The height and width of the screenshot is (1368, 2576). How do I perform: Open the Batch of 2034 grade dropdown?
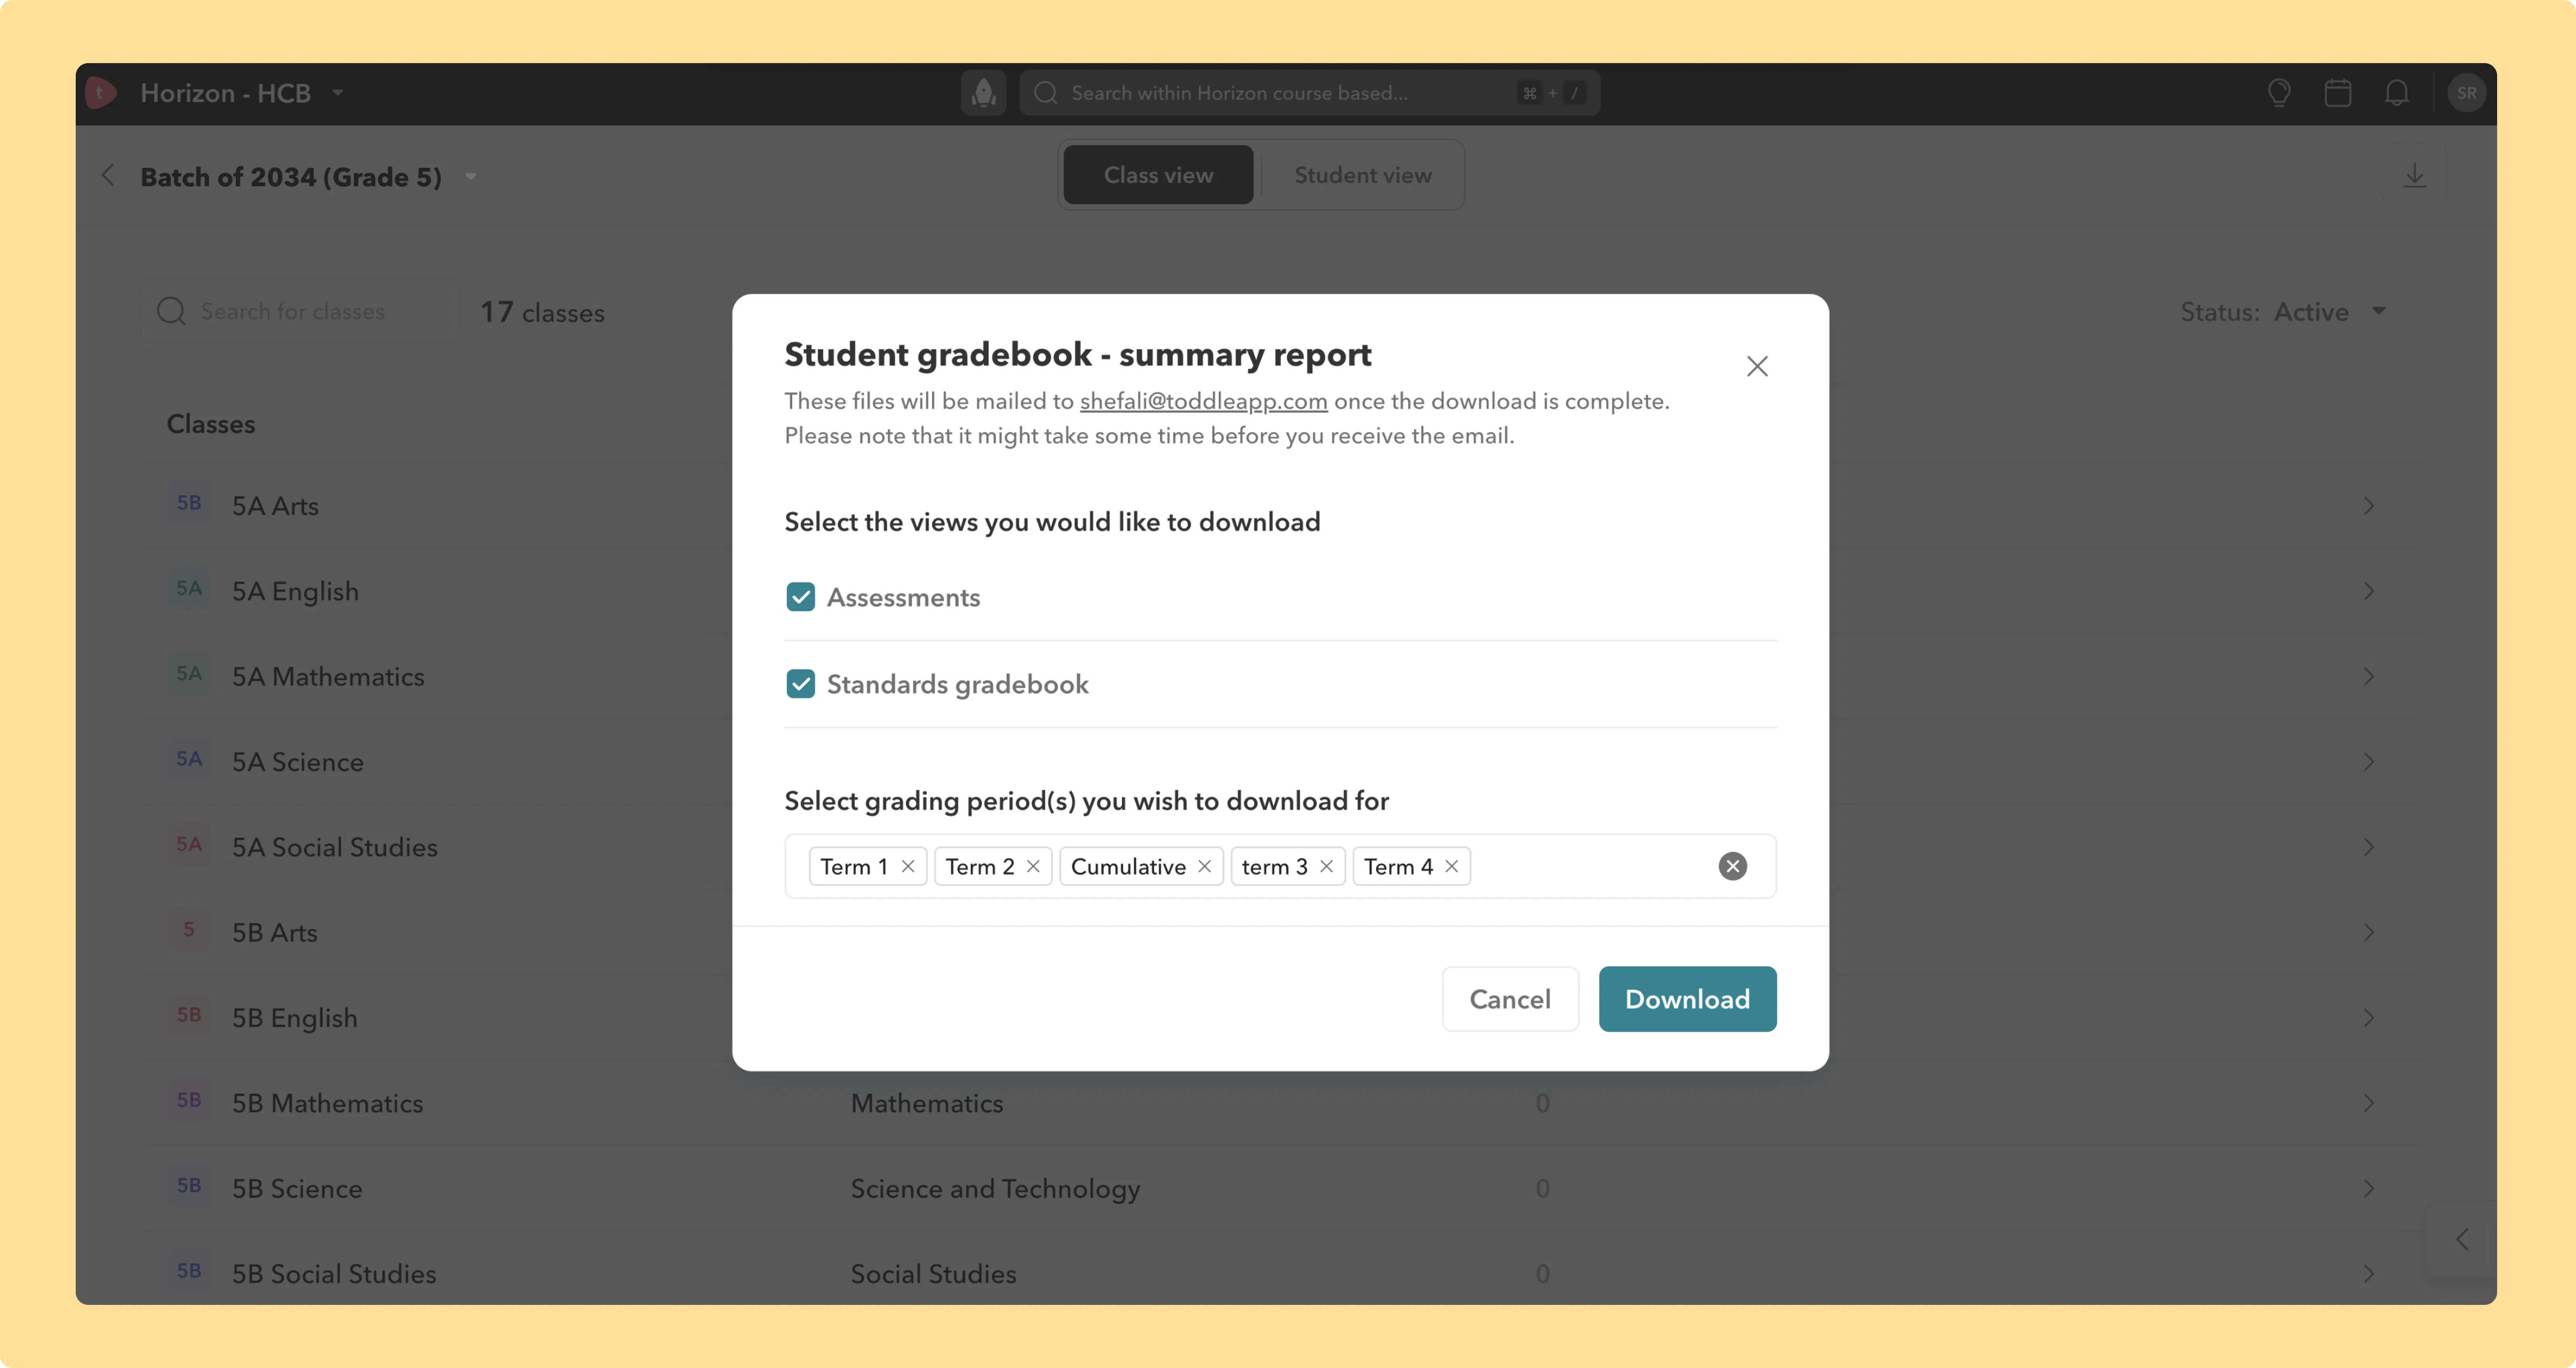pos(470,177)
